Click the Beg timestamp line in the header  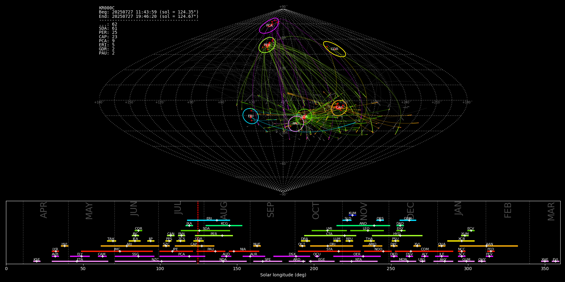pyautogui.click(x=149, y=12)
